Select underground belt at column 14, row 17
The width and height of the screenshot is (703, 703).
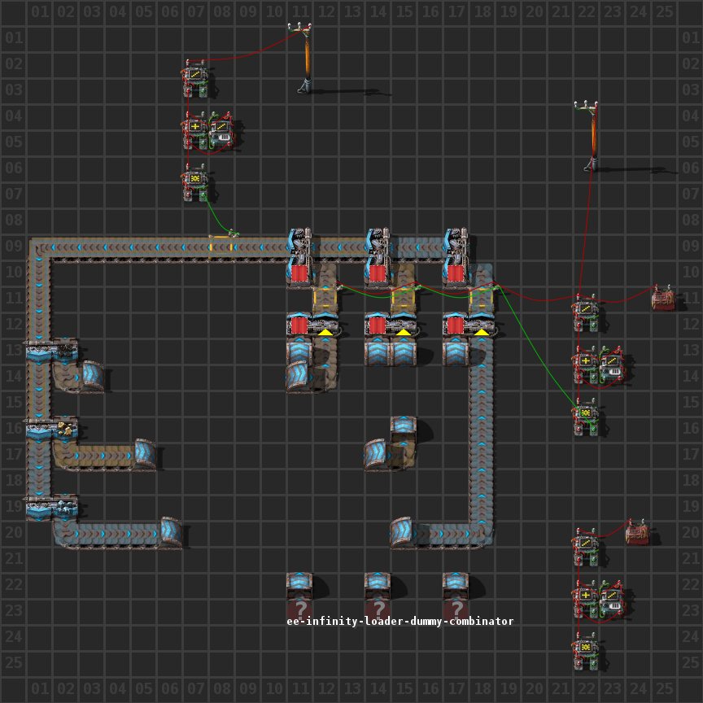[x=377, y=456]
